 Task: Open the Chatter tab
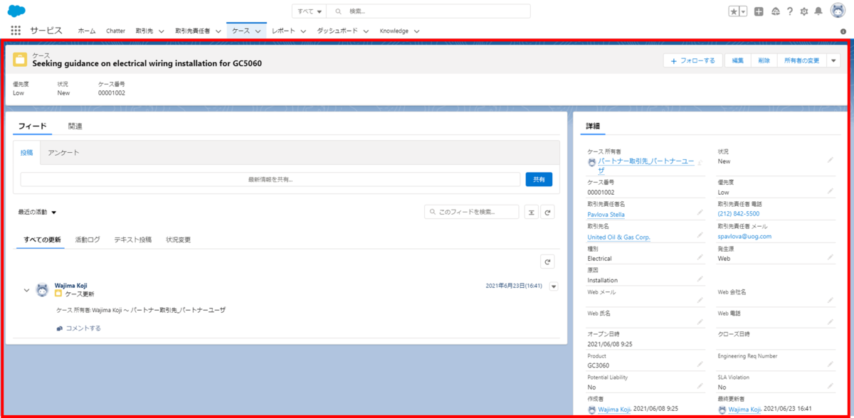point(115,31)
